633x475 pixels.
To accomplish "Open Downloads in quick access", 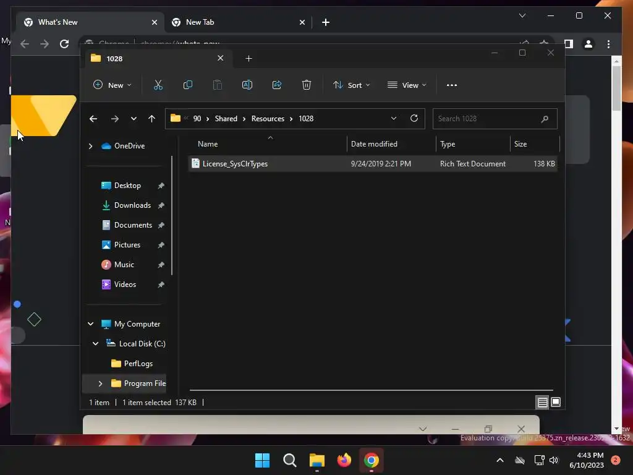I will pyautogui.click(x=132, y=205).
